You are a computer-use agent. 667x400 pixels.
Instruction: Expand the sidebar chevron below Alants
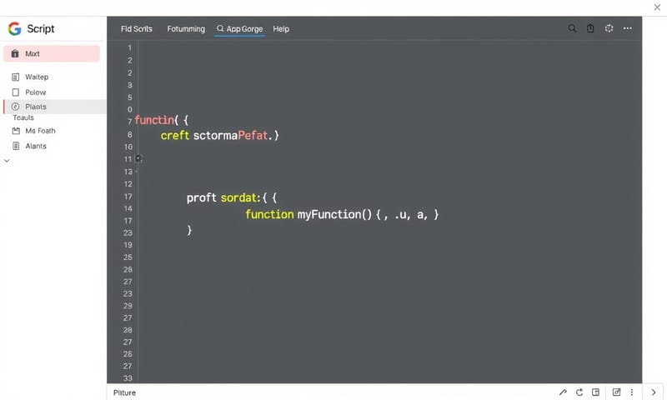(8, 162)
